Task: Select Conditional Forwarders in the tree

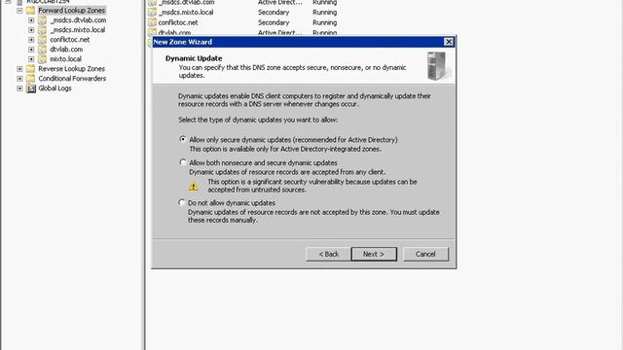Action: tap(72, 79)
